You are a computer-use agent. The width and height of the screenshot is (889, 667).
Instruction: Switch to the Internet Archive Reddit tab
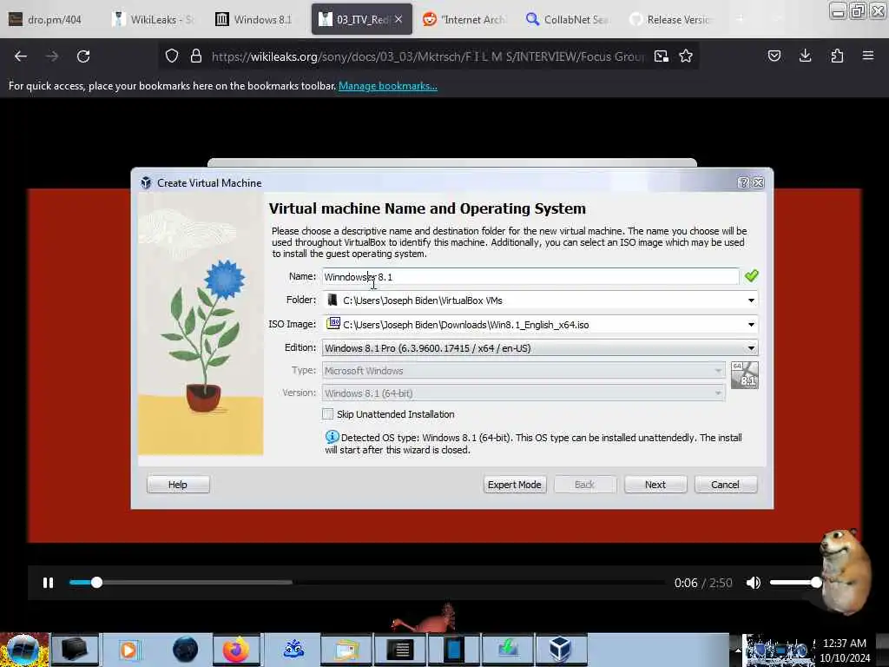click(x=465, y=19)
